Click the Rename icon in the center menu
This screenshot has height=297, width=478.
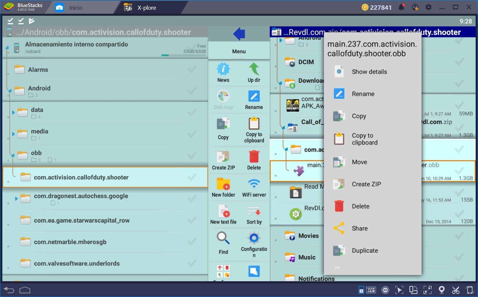click(254, 97)
